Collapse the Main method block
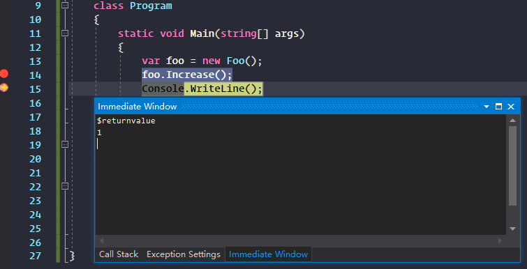527x269 pixels. coord(65,33)
